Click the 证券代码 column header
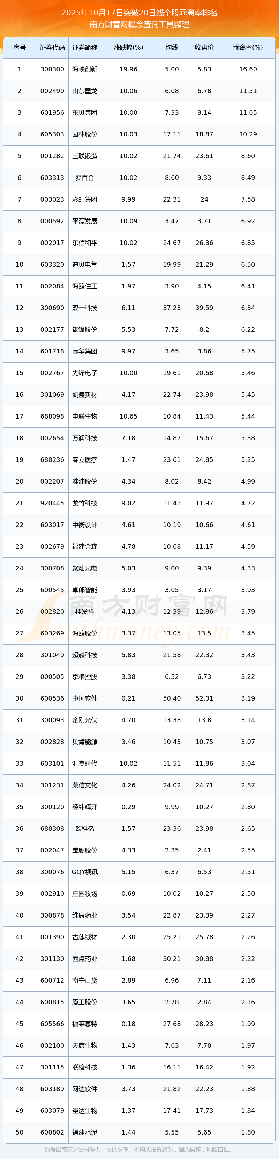Screen dimensions: 279x1159 (52, 48)
